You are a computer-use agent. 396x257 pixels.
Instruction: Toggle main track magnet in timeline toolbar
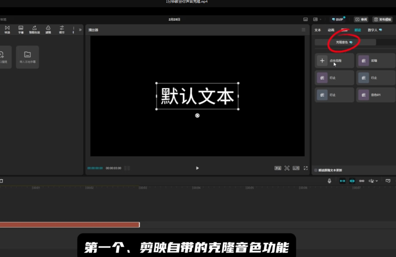click(x=342, y=181)
